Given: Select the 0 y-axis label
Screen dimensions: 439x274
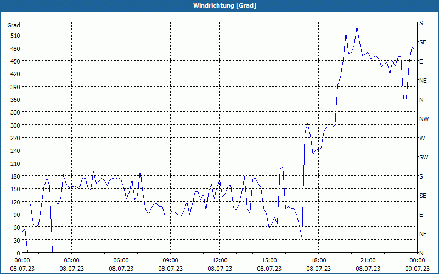Looking at the screenshot, I should tap(19, 253).
